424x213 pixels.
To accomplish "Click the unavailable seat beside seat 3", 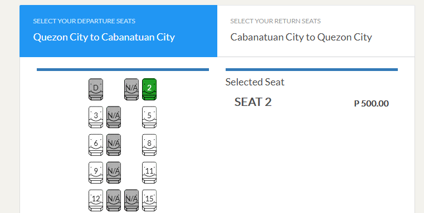I will (x=114, y=117).
